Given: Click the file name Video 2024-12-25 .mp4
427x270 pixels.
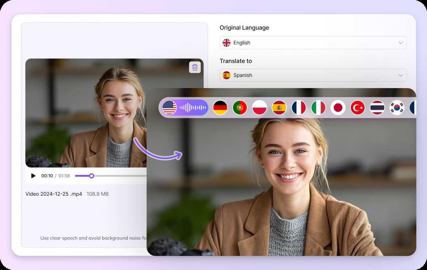Looking at the screenshot, I should coord(54,194).
